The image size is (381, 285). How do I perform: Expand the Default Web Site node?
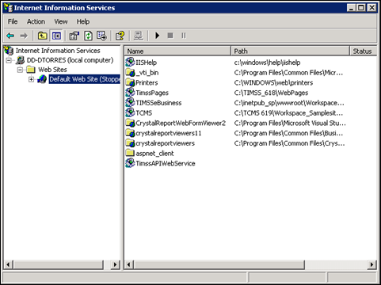(31, 79)
